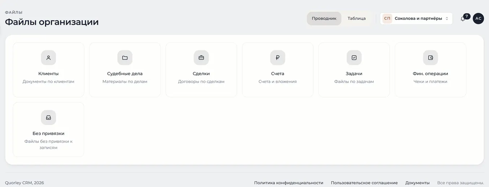This screenshot has height=187, width=489.
Task: Click the notification count badge 7
Action: click(x=467, y=16)
